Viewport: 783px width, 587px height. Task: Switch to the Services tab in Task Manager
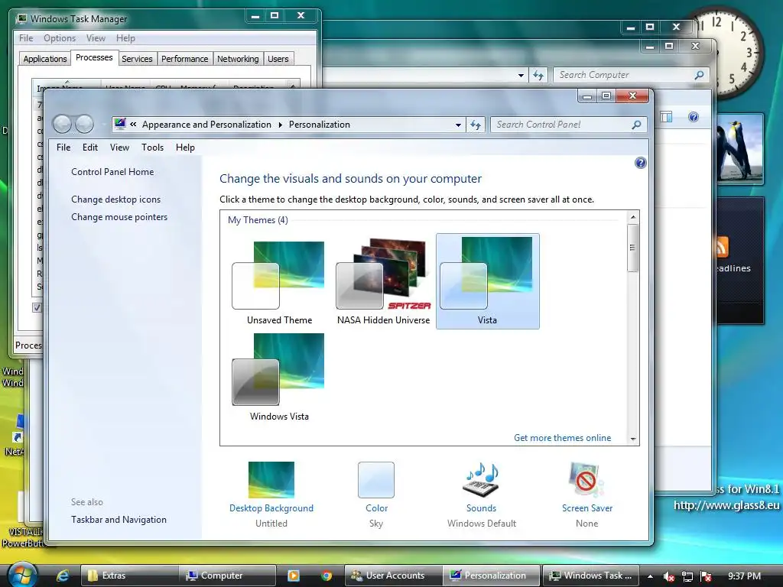pos(137,59)
